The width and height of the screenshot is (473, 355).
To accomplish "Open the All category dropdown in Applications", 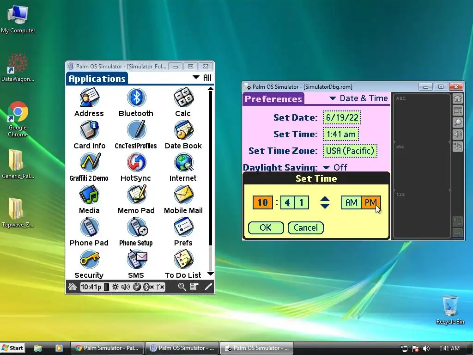I will point(202,78).
